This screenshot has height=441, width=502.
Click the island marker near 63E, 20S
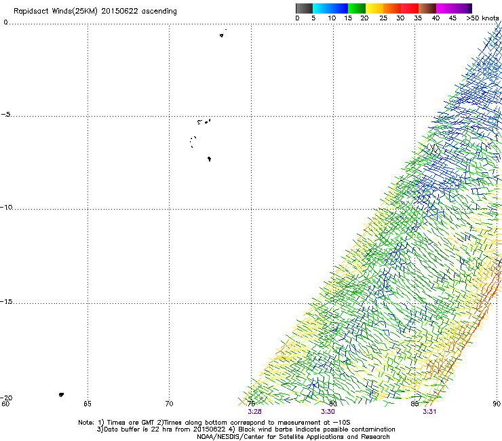point(61,395)
